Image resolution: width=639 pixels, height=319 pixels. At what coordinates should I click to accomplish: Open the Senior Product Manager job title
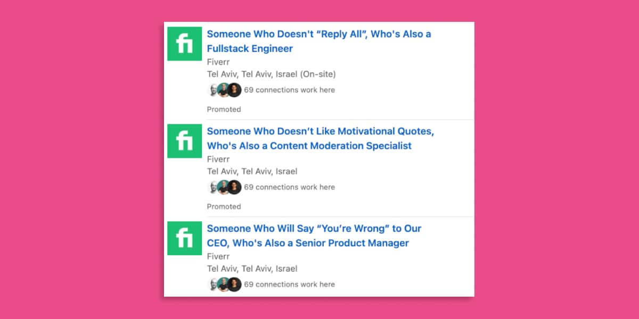(x=314, y=236)
